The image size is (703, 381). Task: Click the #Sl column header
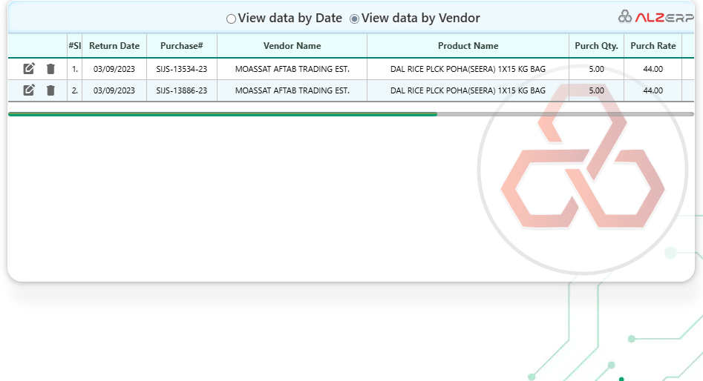click(x=74, y=46)
